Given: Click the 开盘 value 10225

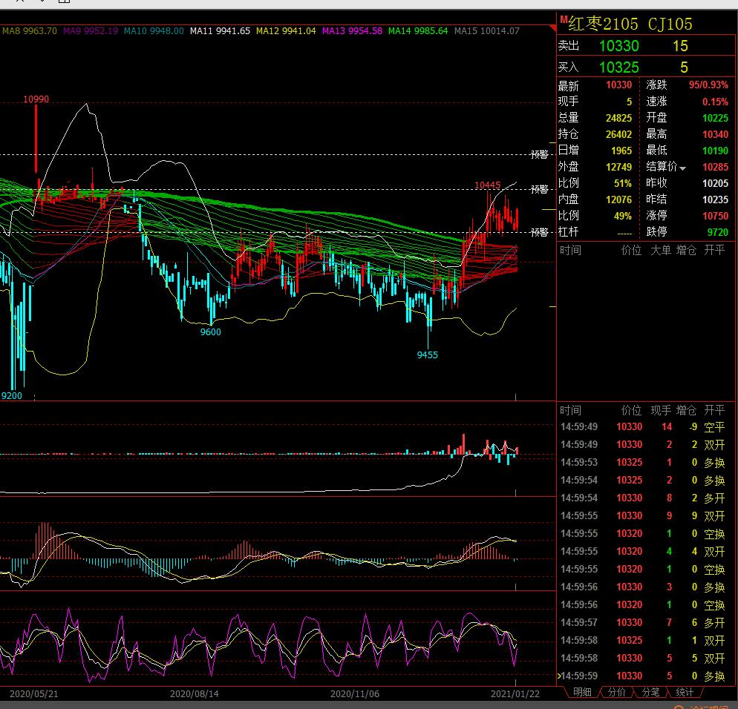Looking at the screenshot, I should 716,118.
